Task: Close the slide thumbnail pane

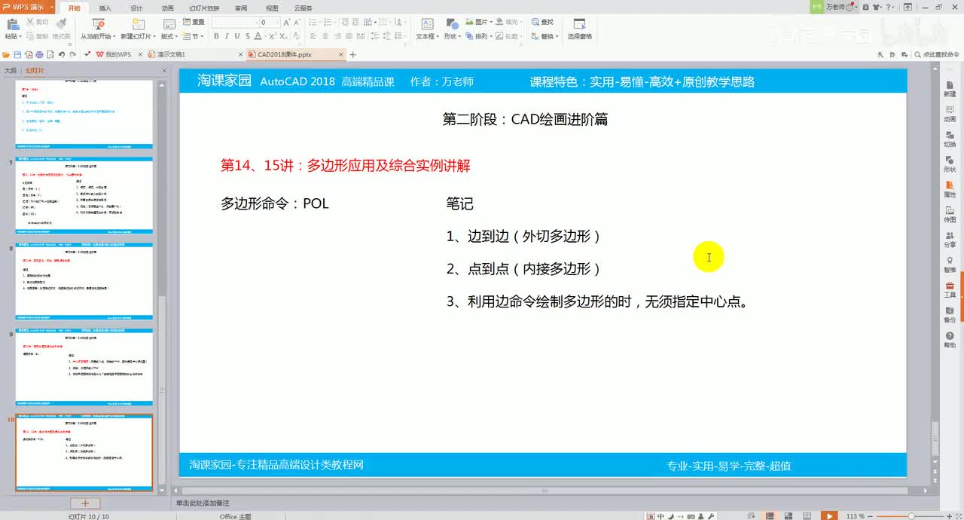Action: coord(164,70)
